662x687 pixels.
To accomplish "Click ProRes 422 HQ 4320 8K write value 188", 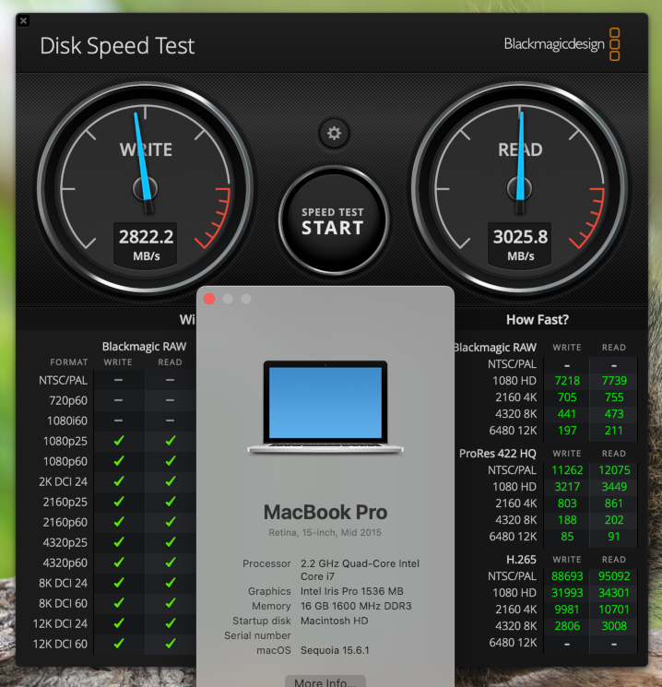I will (567, 520).
